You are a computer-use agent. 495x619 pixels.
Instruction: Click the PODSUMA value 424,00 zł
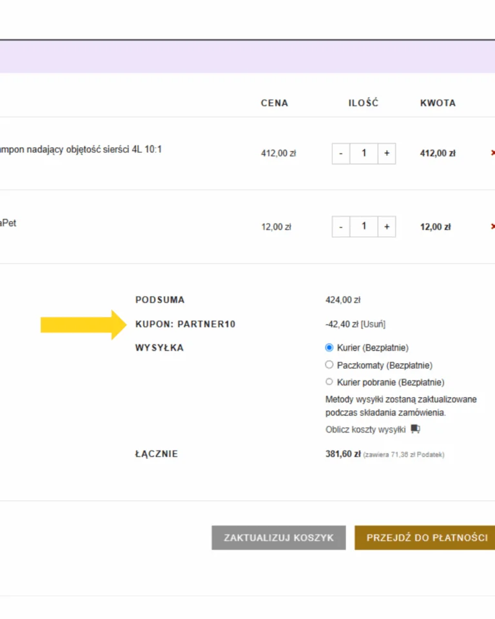click(x=343, y=300)
